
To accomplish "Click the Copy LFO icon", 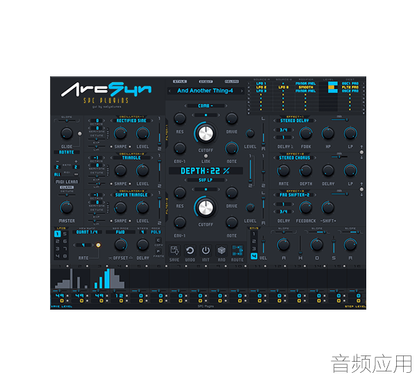I will (x=158, y=240).
